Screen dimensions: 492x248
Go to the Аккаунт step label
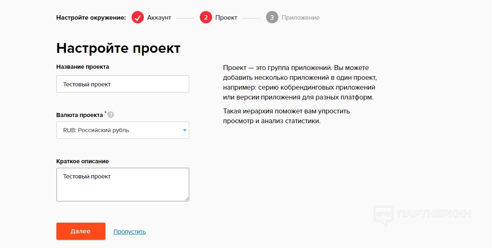(x=159, y=18)
